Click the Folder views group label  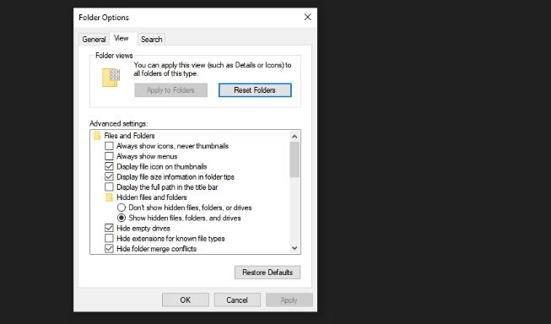pos(114,56)
